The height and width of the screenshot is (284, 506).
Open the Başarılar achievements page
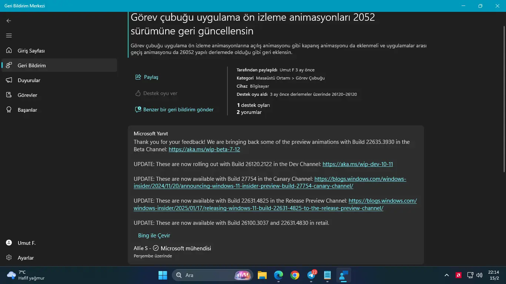click(59, 110)
